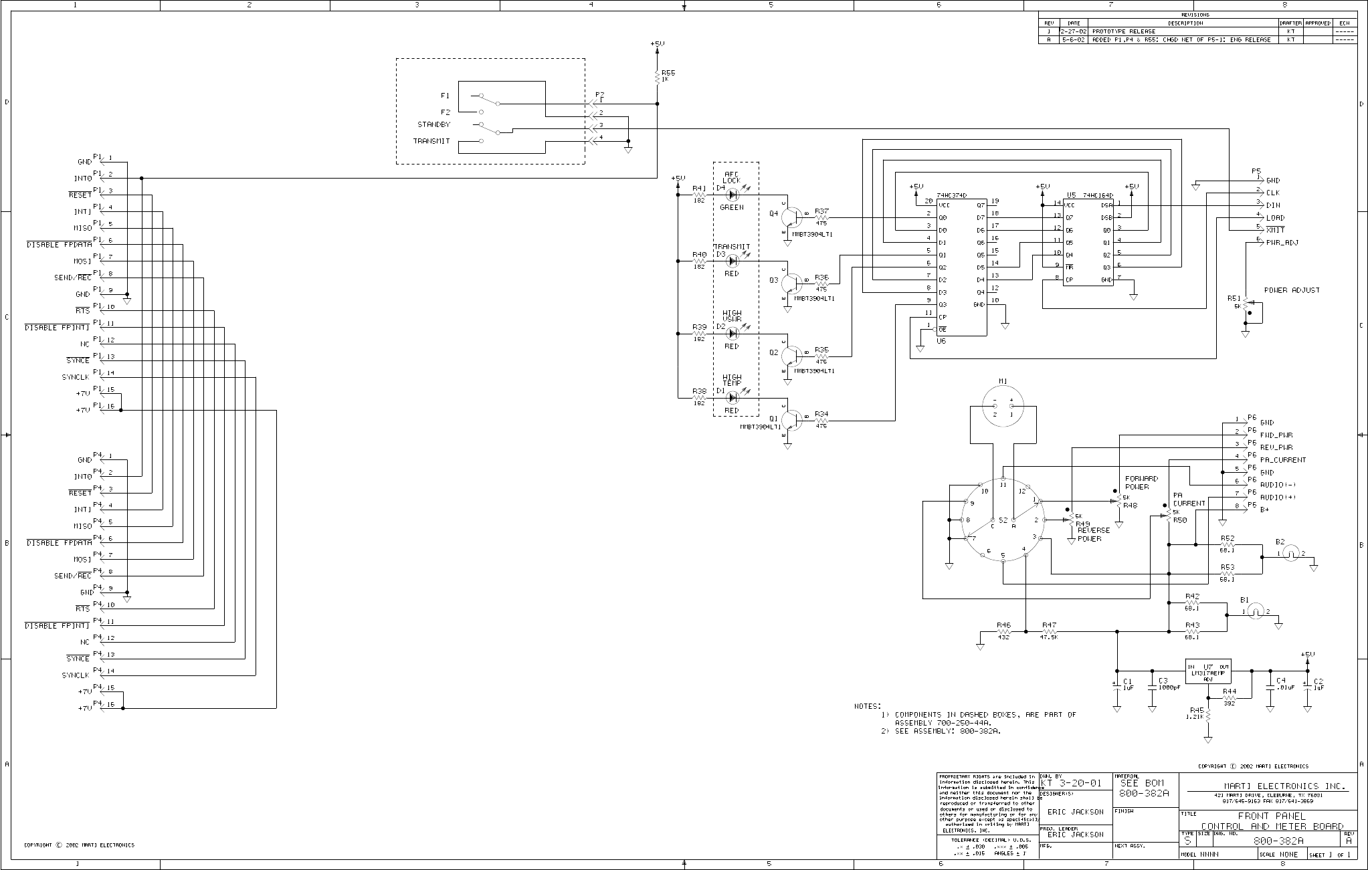Click the STANDBY/TRANSMIT switch symbol
This screenshot has height=870, width=1368.
click(x=489, y=131)
